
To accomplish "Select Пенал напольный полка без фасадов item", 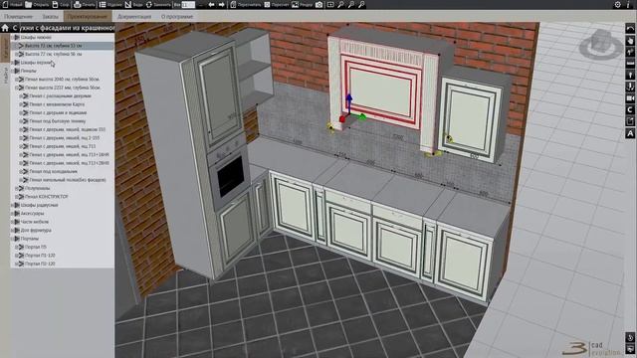I will [68, 179].
